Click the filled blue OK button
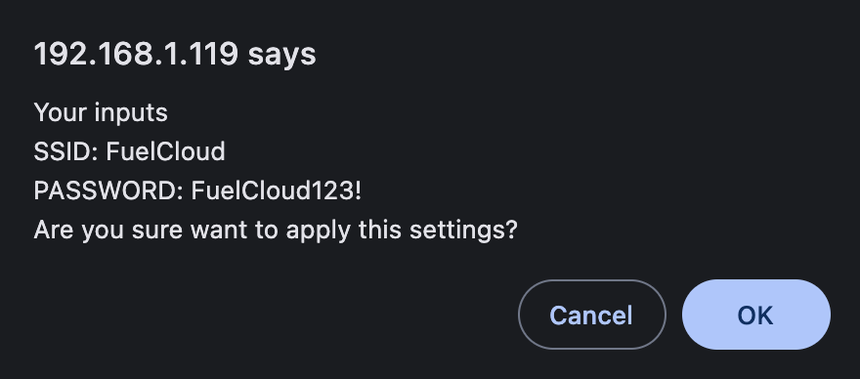 click(x=755, y=315)
